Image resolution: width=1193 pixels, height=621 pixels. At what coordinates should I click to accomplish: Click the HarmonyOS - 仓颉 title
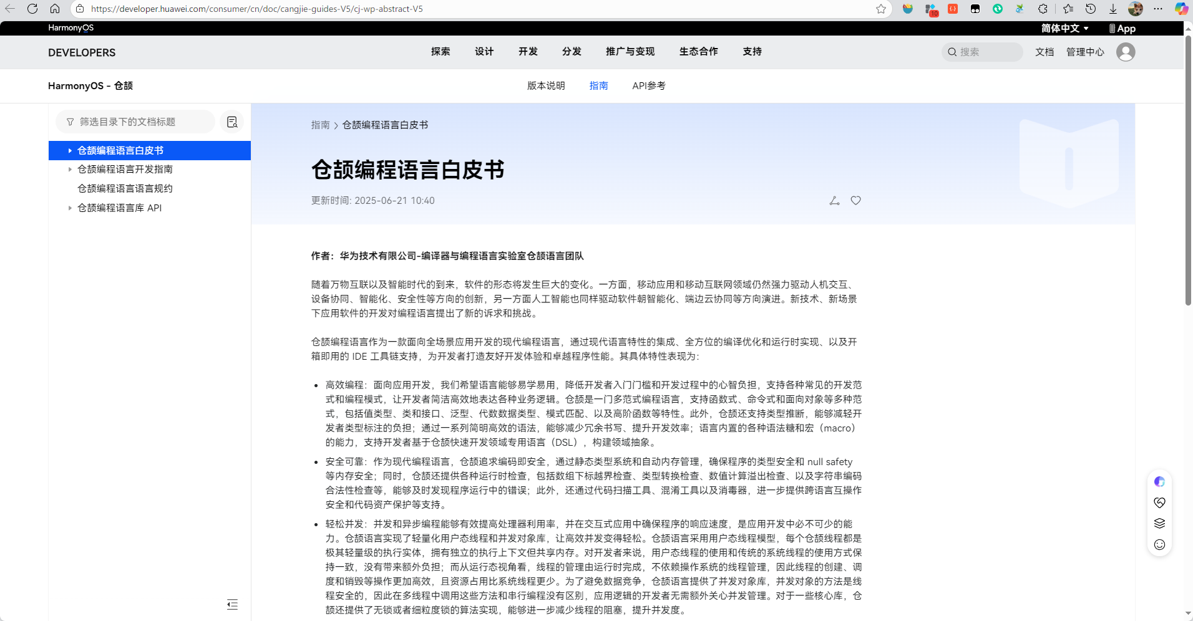(90, 86)
